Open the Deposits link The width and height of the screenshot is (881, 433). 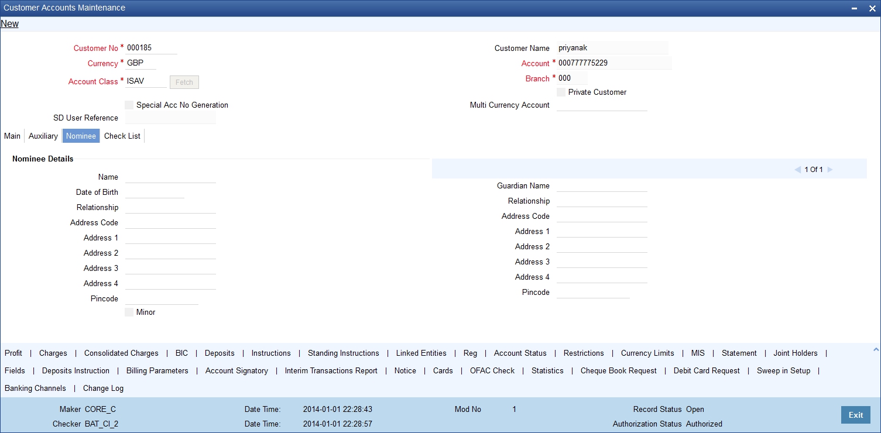(x=220, y=353)
